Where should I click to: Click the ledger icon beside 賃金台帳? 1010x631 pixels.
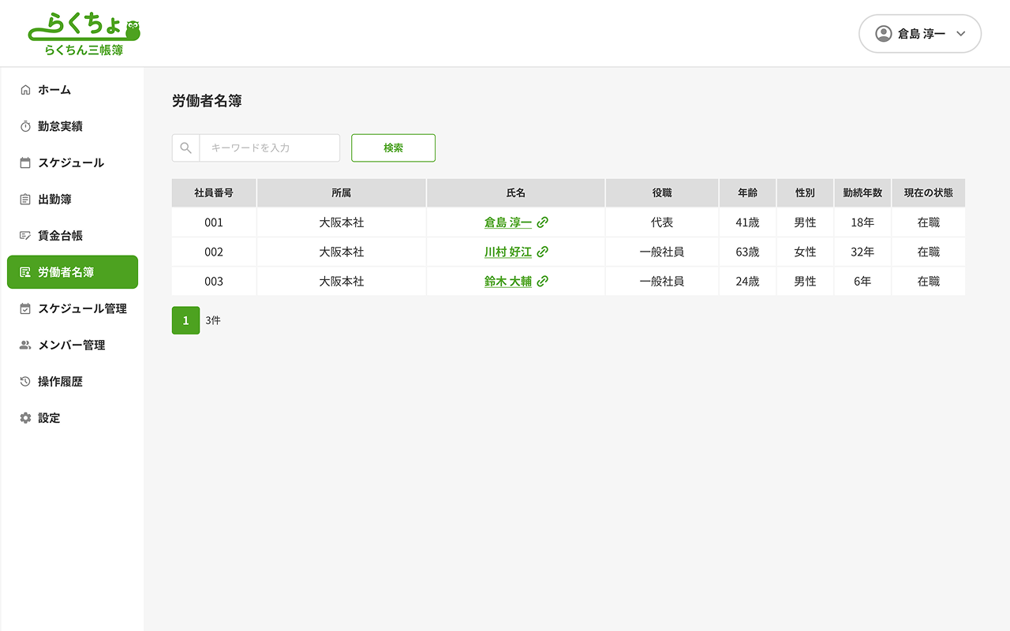25,236
